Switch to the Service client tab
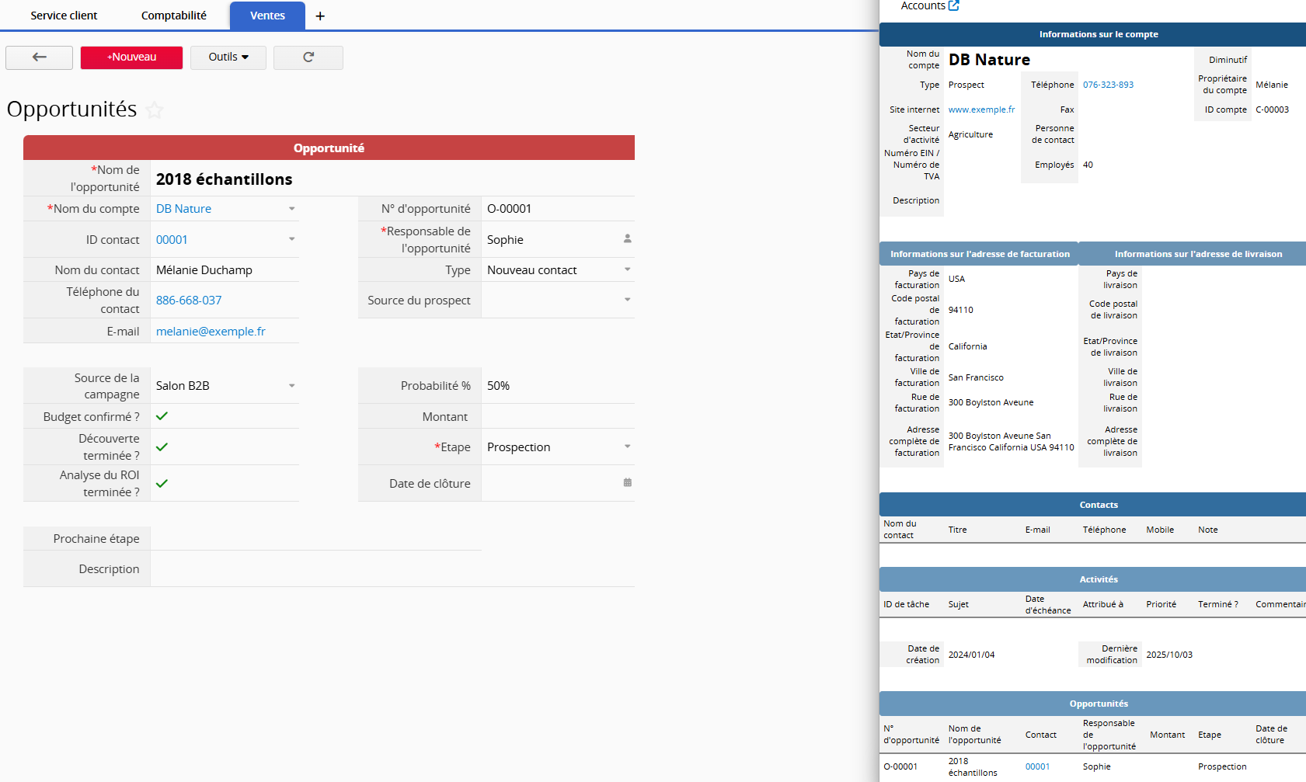 (64, 16)
